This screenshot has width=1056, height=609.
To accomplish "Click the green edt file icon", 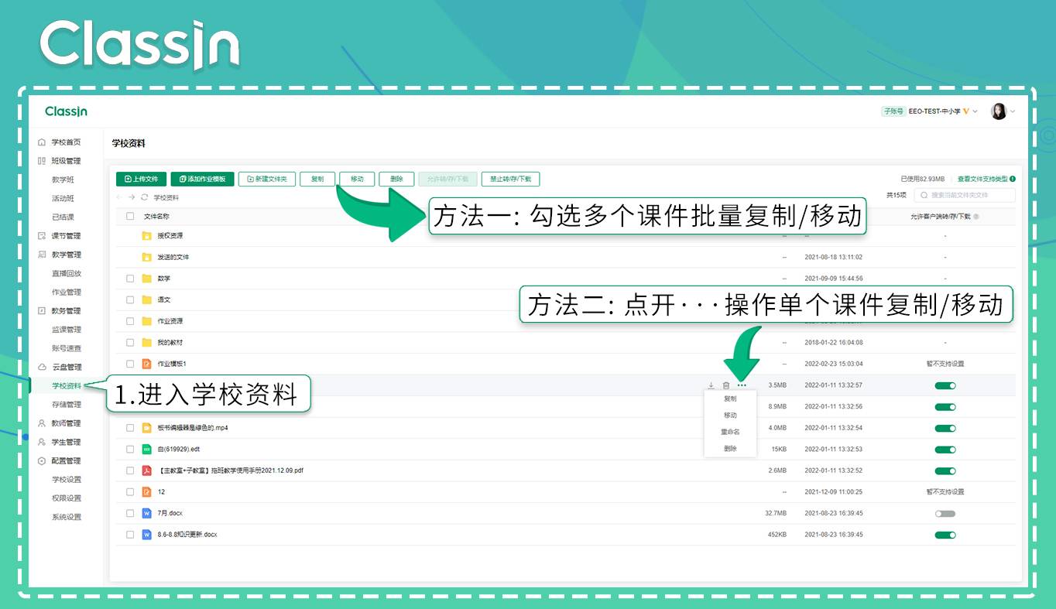I will click(146, 449).
